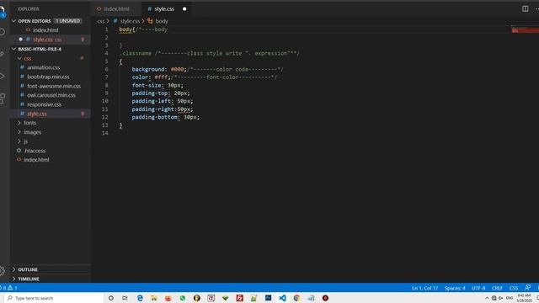Select style.css in Open Editors list
Viewport: 539px width, 303px height.
pyautogui.click(x=51, y=40)
